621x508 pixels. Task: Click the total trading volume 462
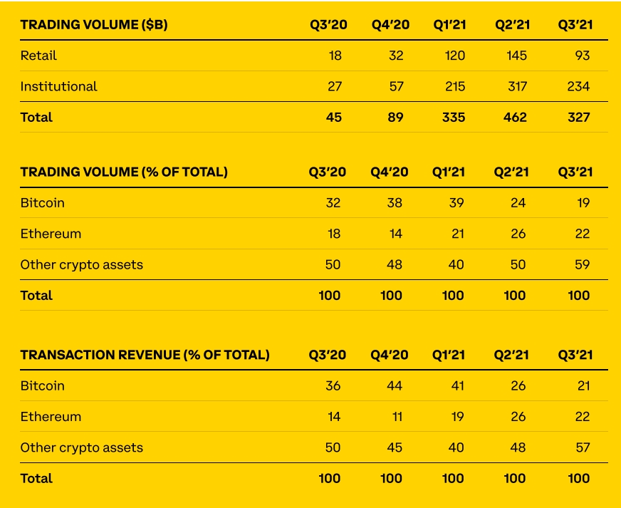click(515, 118)
